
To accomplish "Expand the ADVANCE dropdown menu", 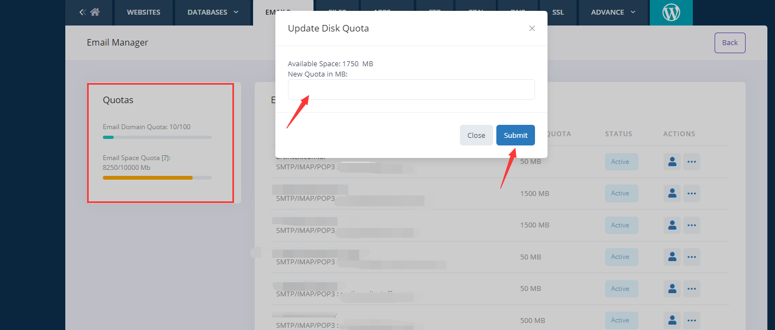I will pyautogui.click(x=613, y=12).
